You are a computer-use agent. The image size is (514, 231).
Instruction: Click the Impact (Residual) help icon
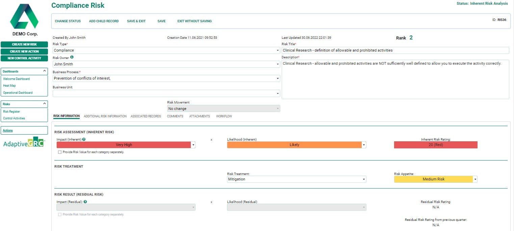coord(85,202)
